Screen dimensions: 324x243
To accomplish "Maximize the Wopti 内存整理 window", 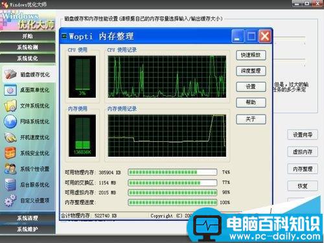I will [x=251, y=36].
